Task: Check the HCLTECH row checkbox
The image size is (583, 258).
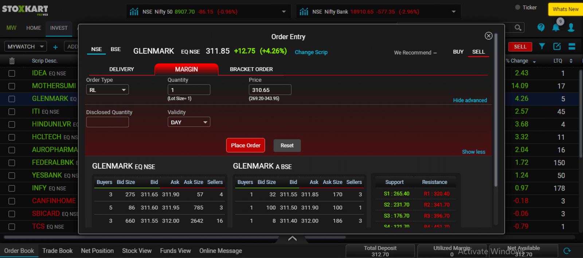Action: [12, 137]
